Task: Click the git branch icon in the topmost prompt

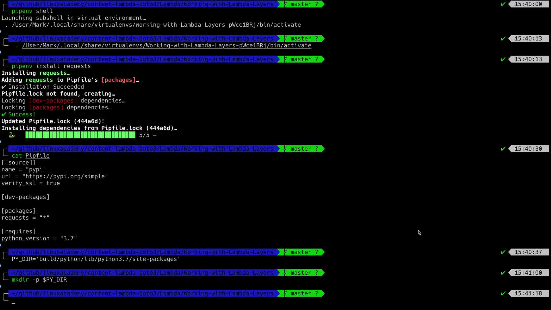Action: tap(285, 4)
